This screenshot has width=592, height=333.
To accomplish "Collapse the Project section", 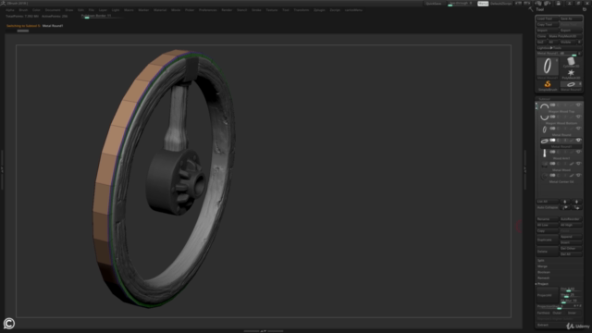I will (543, 284).
